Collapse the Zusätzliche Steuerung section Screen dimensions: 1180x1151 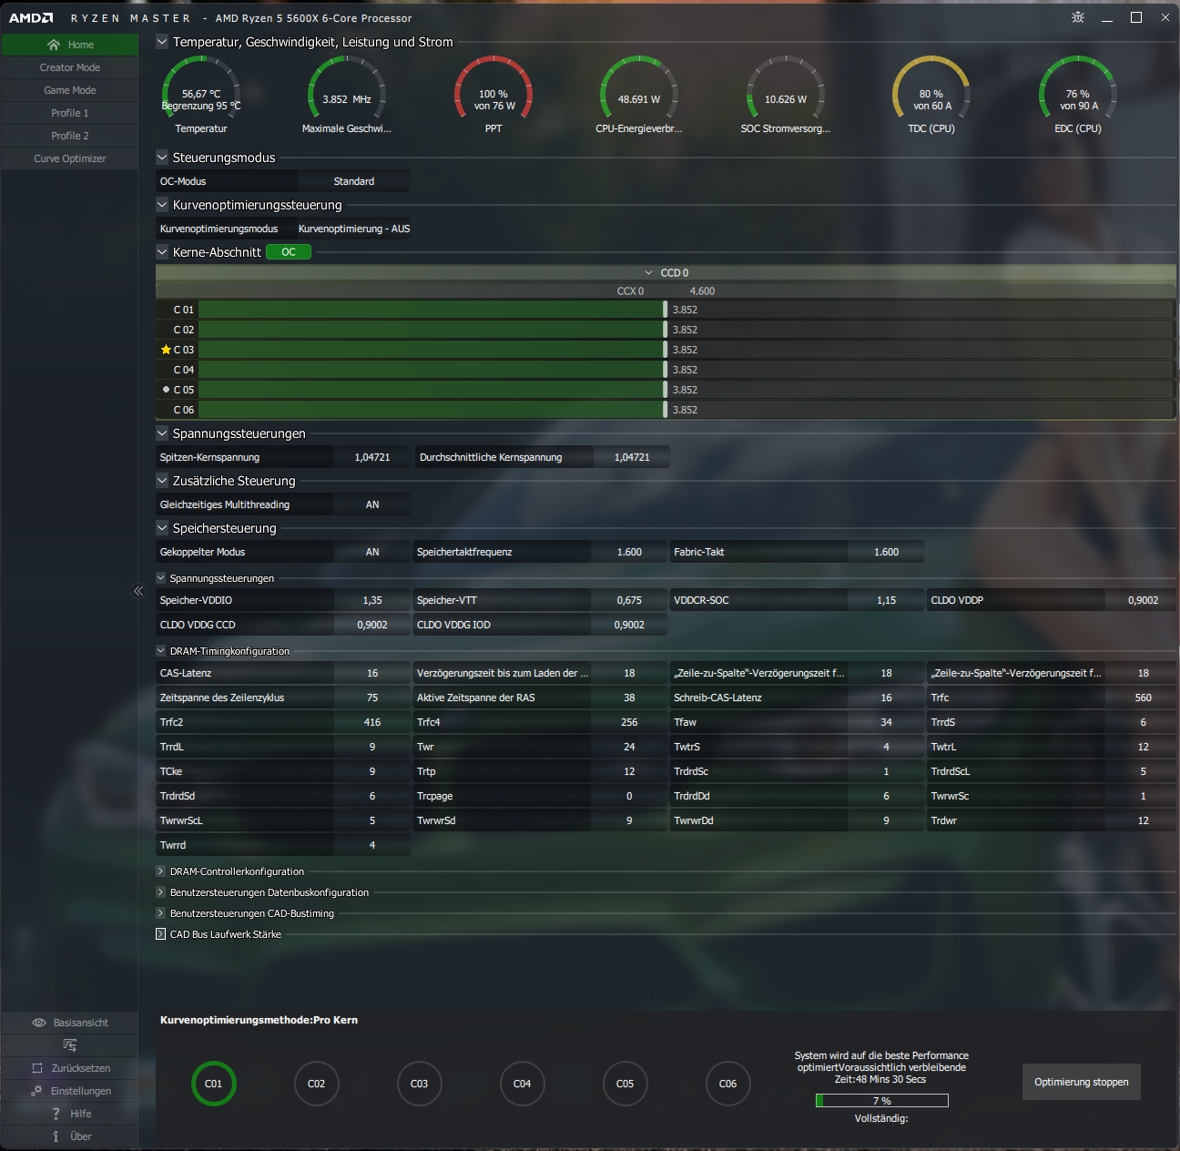click(162, 481)
